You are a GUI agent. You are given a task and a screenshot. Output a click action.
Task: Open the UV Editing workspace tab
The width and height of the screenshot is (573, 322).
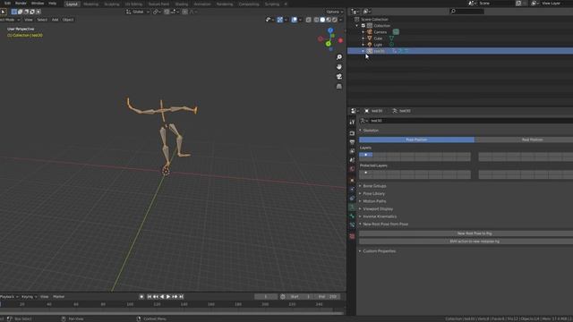(x=133, y=4)
